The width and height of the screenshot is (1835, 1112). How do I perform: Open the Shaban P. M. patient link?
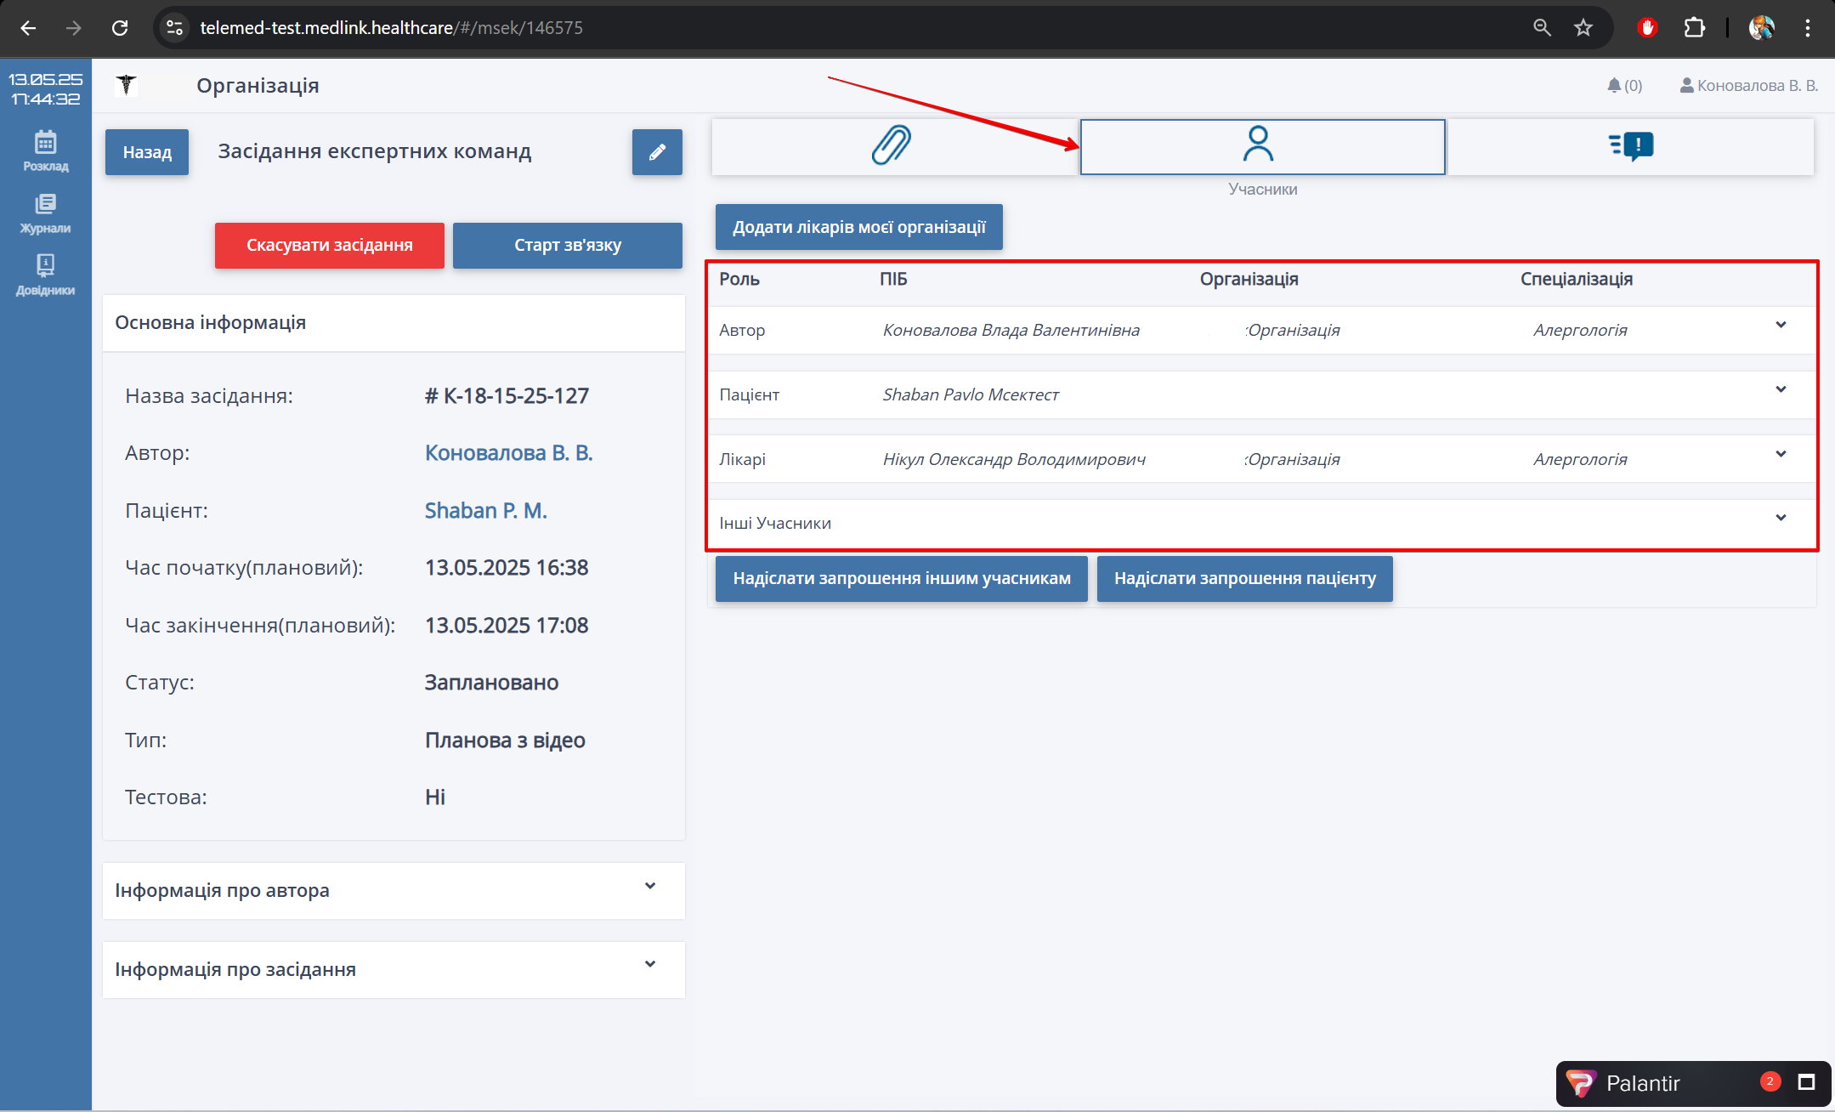click(x=485, y=510)
